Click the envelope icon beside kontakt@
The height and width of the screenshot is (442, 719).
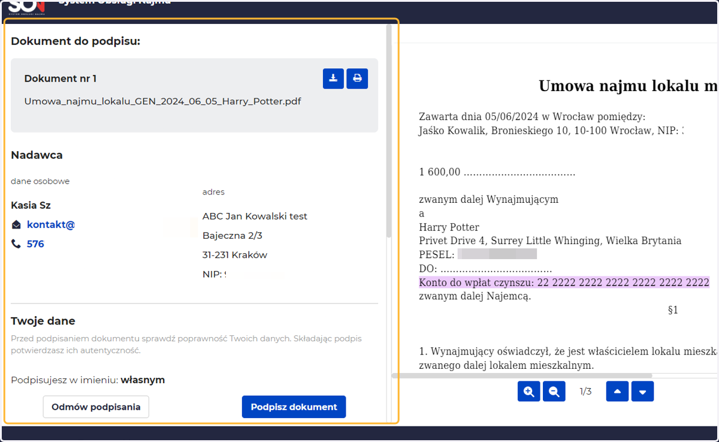[16, 225]
